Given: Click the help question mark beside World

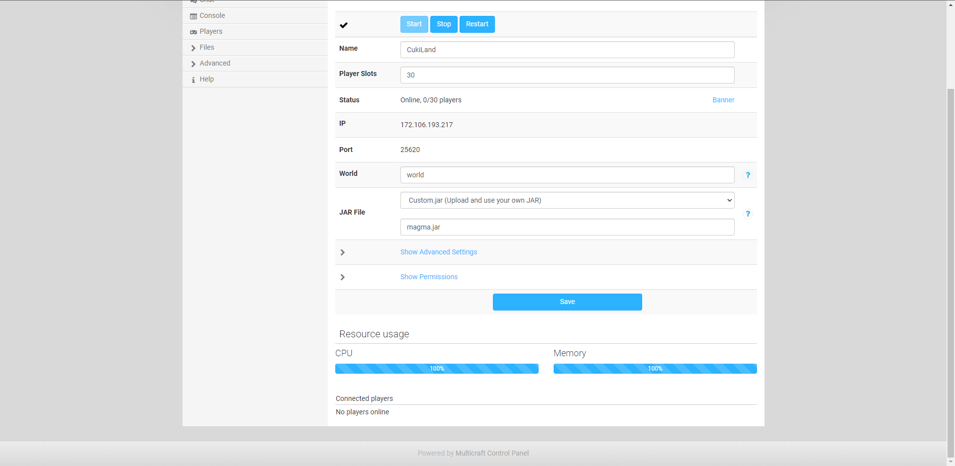Looking at the screenshot, I should click(748, 175).
